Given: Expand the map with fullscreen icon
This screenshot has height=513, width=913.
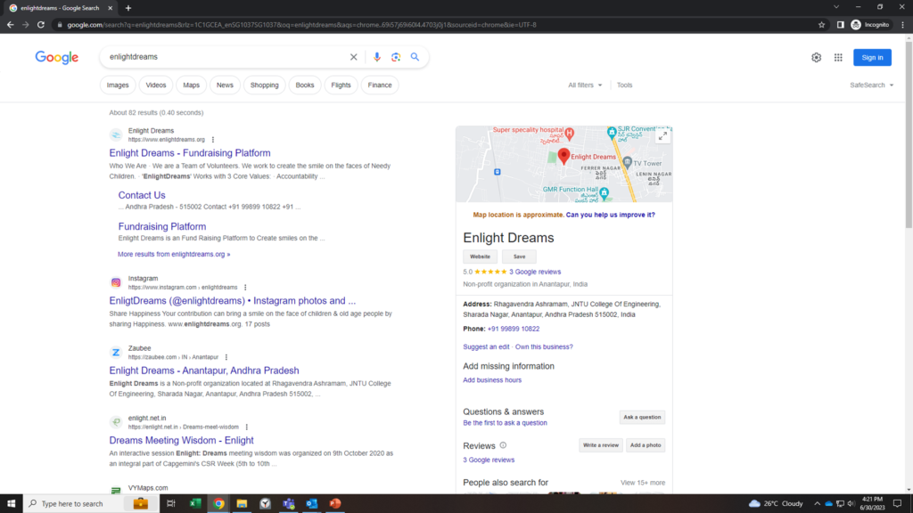Looking at the screenshot, I should [662, 136].
